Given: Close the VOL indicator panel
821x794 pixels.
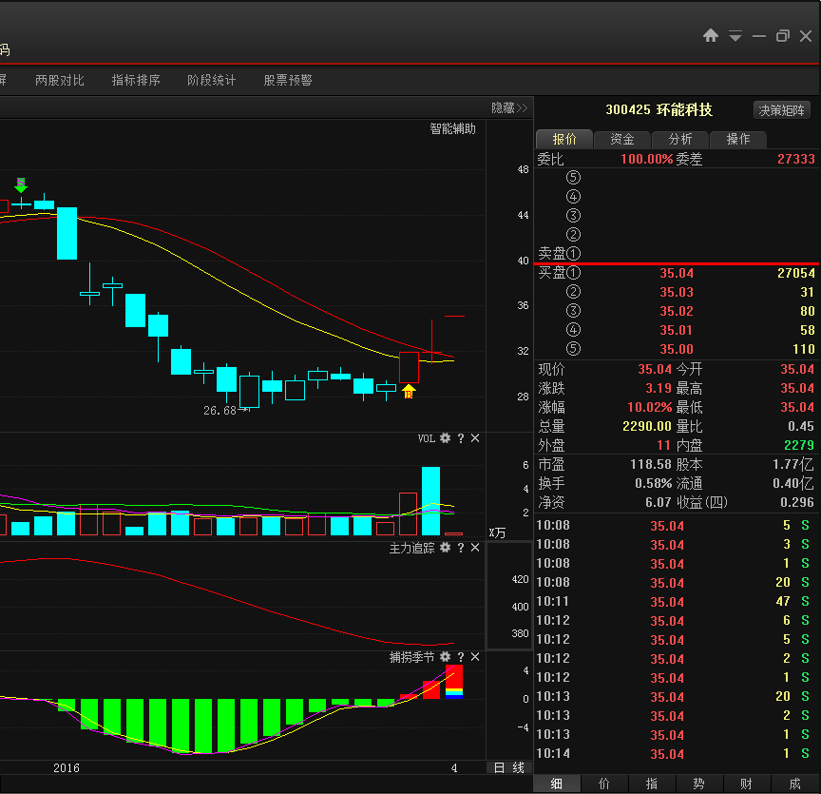Looking at the screenshot, I should click(x=475, y=438).
